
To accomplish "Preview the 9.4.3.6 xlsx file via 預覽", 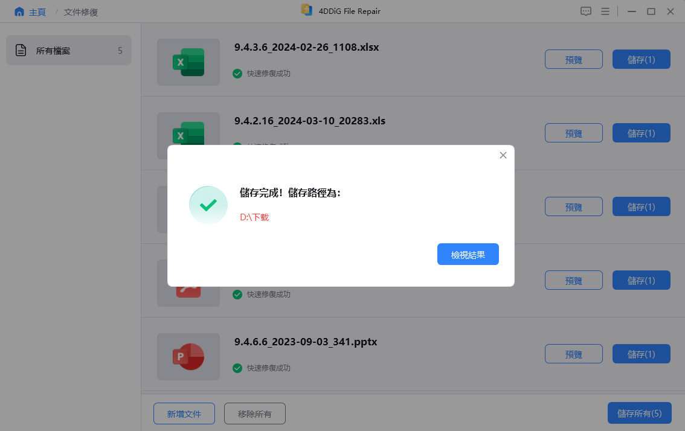I will click(574, 59).
